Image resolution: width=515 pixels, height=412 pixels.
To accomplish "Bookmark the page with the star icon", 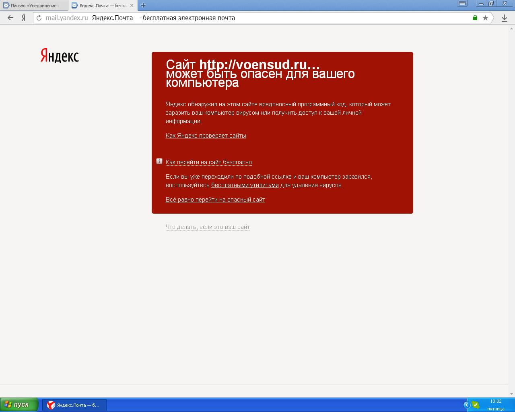I will [485, 18].
